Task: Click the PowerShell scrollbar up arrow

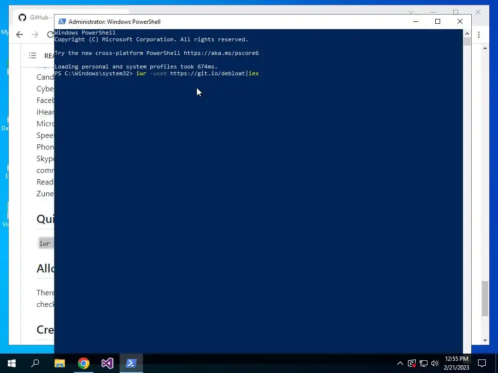Action: click(467, 34)
